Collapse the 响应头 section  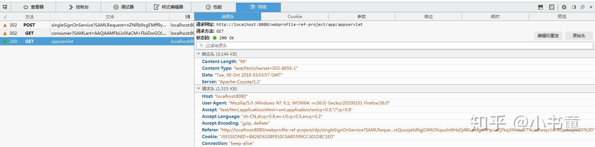[199, 54]
